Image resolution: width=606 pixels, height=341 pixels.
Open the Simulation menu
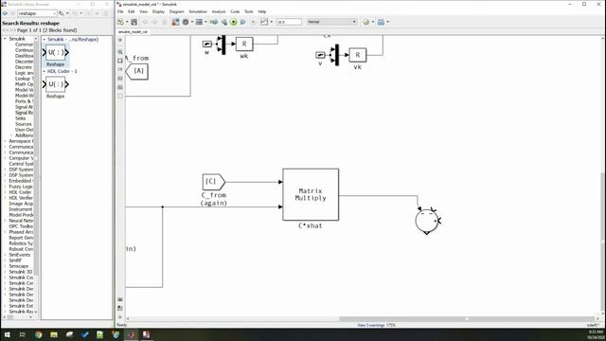coord(198,11)
